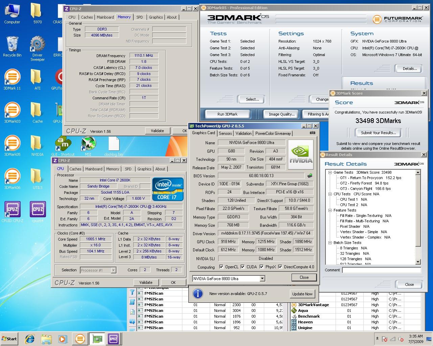The width and height of the screenshot is (433, 346).
Task: Open the Windows Start menu
Action: [9, 339]
